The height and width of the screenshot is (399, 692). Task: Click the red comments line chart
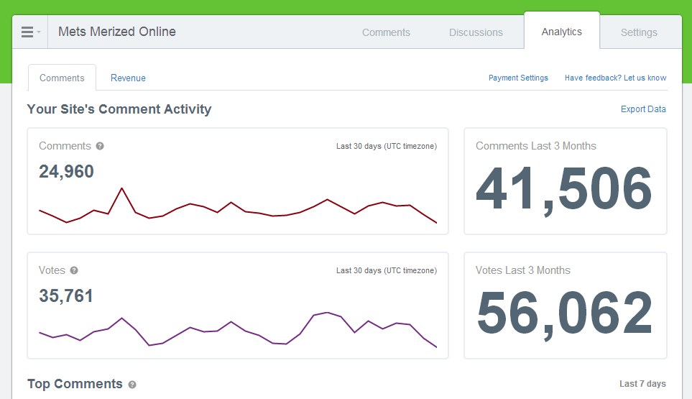click(237, 207)
